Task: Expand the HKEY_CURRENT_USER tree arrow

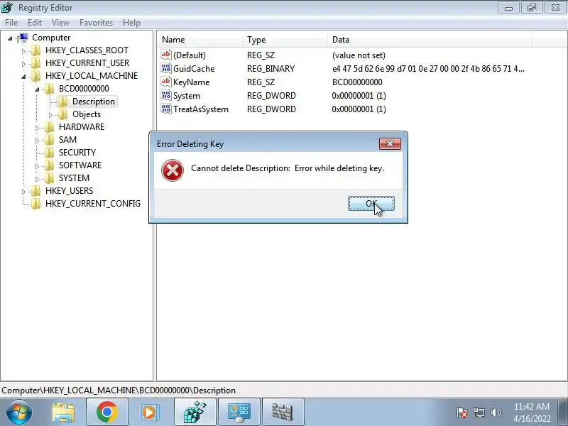Action: pyautogui.click(x=23, y=64)
